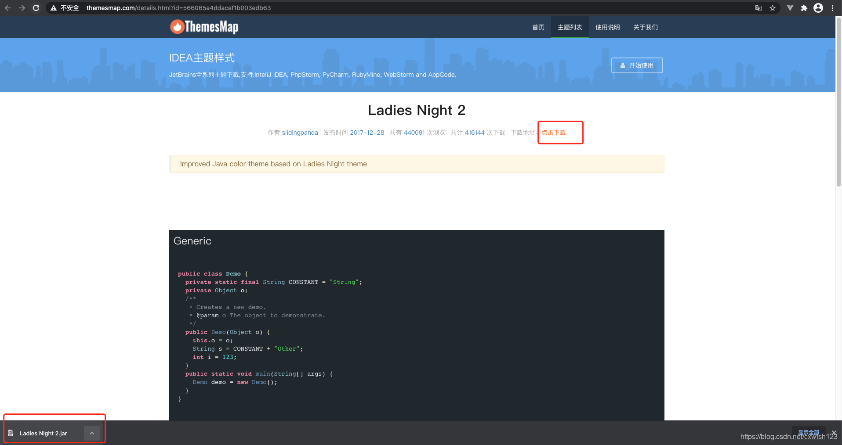Click the Generic code preview heading

pyautogui.click(x=192, y=241)
